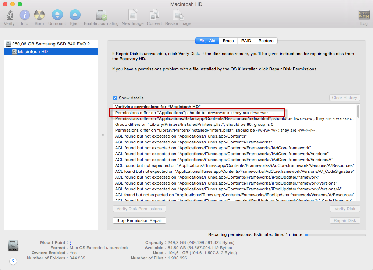Viewport: 373px width, 270px height.
Task: Switch to the First Aid tab
Action: (x=207, y=41)
